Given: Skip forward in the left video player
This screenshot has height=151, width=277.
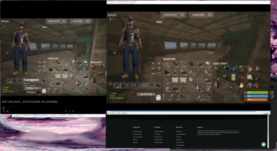Looking at the screenshot, I should pos(73,111).
